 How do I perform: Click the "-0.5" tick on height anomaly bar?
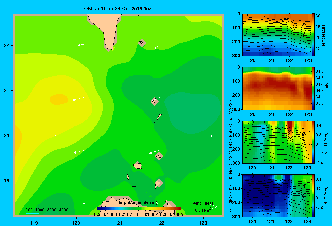tap(96, 215)
